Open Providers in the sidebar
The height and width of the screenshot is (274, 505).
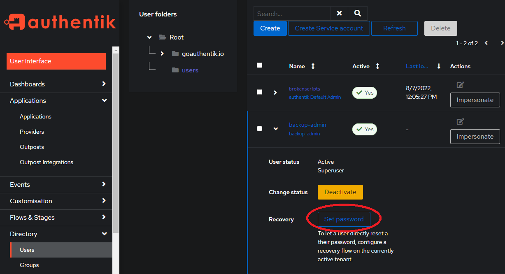(32, 132)
